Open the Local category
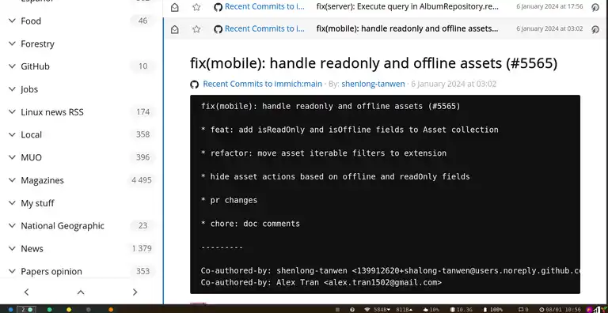 pyautogui.click(x=32, y=134)
